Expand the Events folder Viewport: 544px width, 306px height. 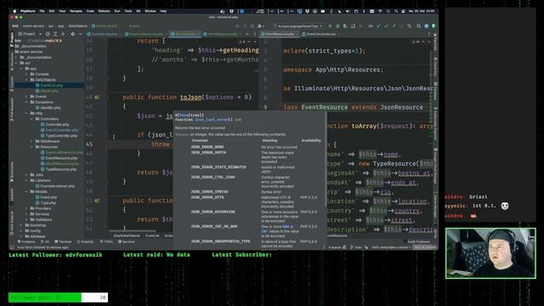[26, 96]
